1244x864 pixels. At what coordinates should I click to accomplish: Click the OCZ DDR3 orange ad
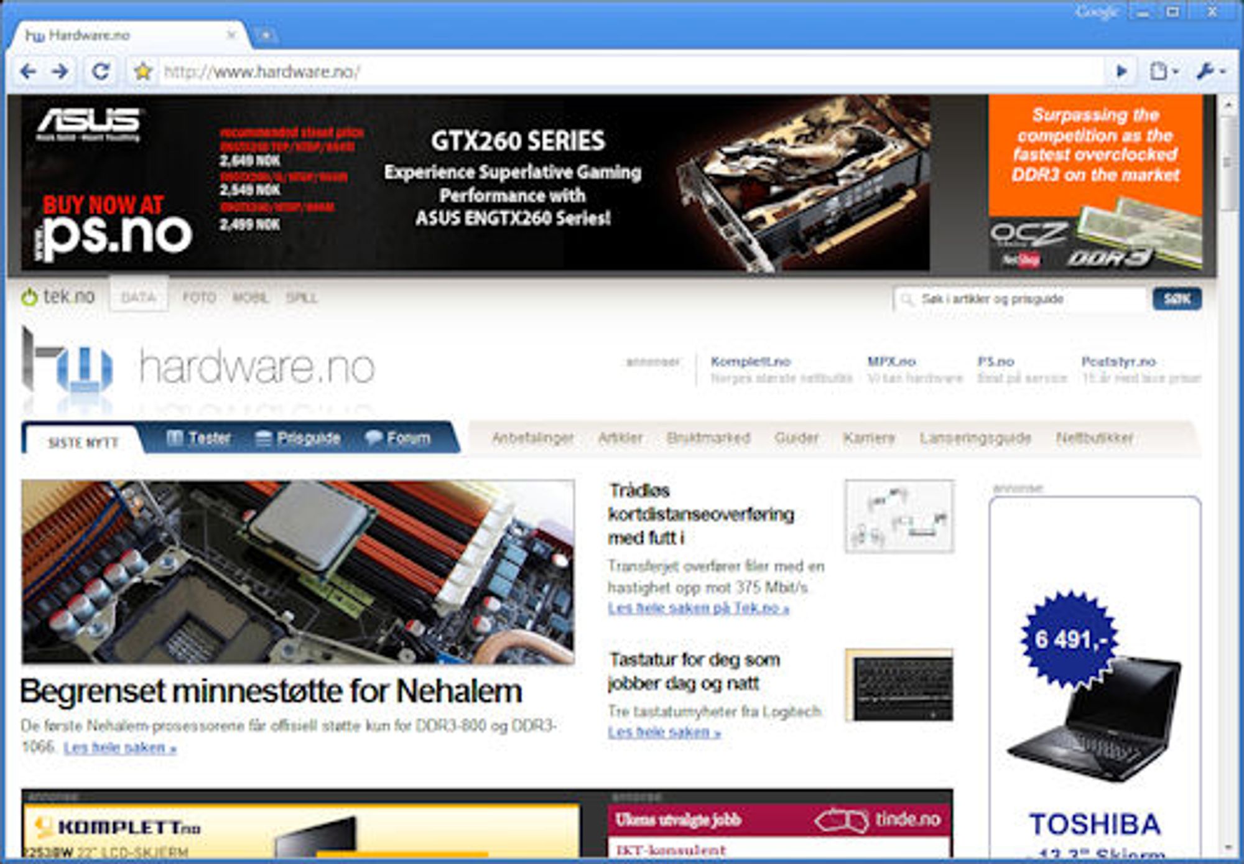coord(1095,182)
